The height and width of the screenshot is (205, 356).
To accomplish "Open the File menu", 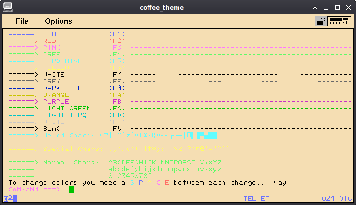I will (22, 21).
